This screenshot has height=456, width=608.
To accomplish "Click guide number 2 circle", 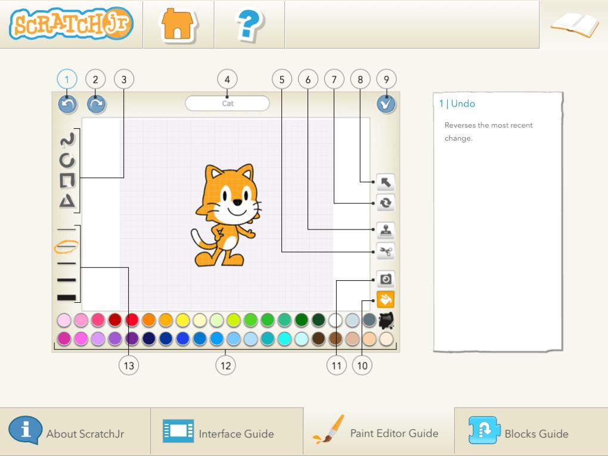I will tap(95, 79).
